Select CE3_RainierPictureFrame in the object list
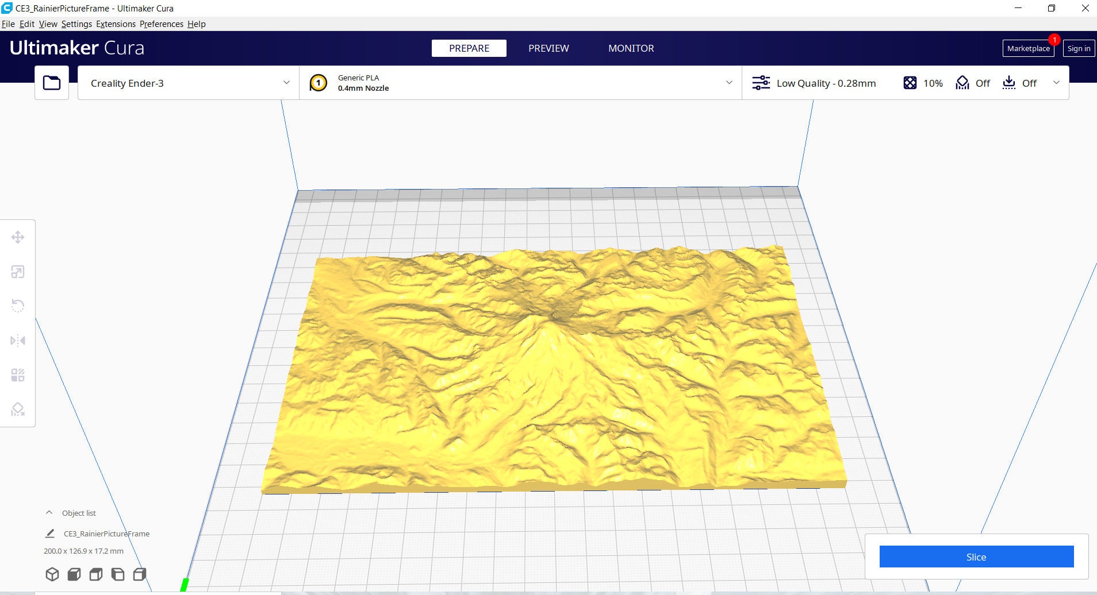The width and height of the screenshot is (1097, 595). 106,534
